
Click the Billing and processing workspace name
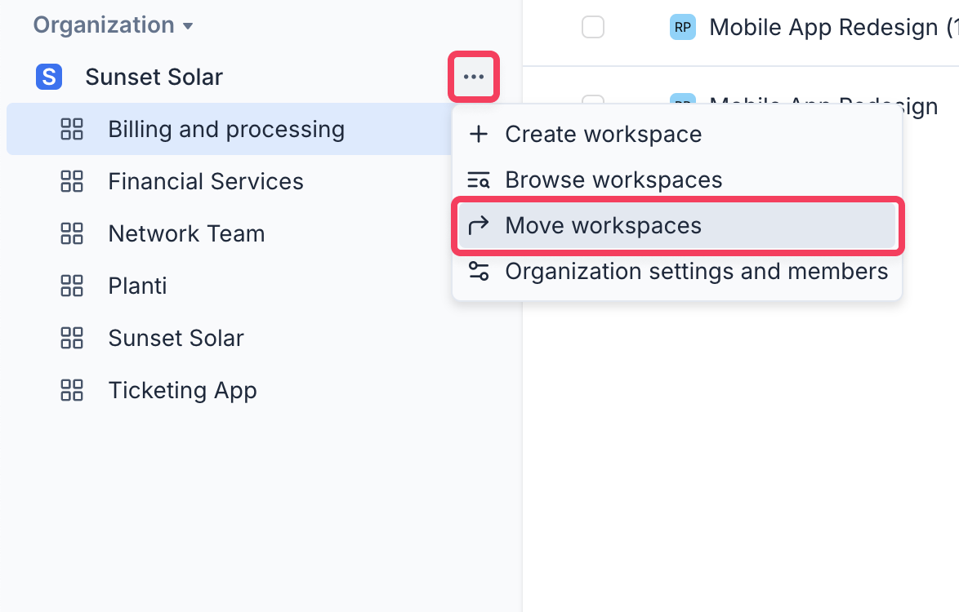pyautogui.click(x=226, y=129)
